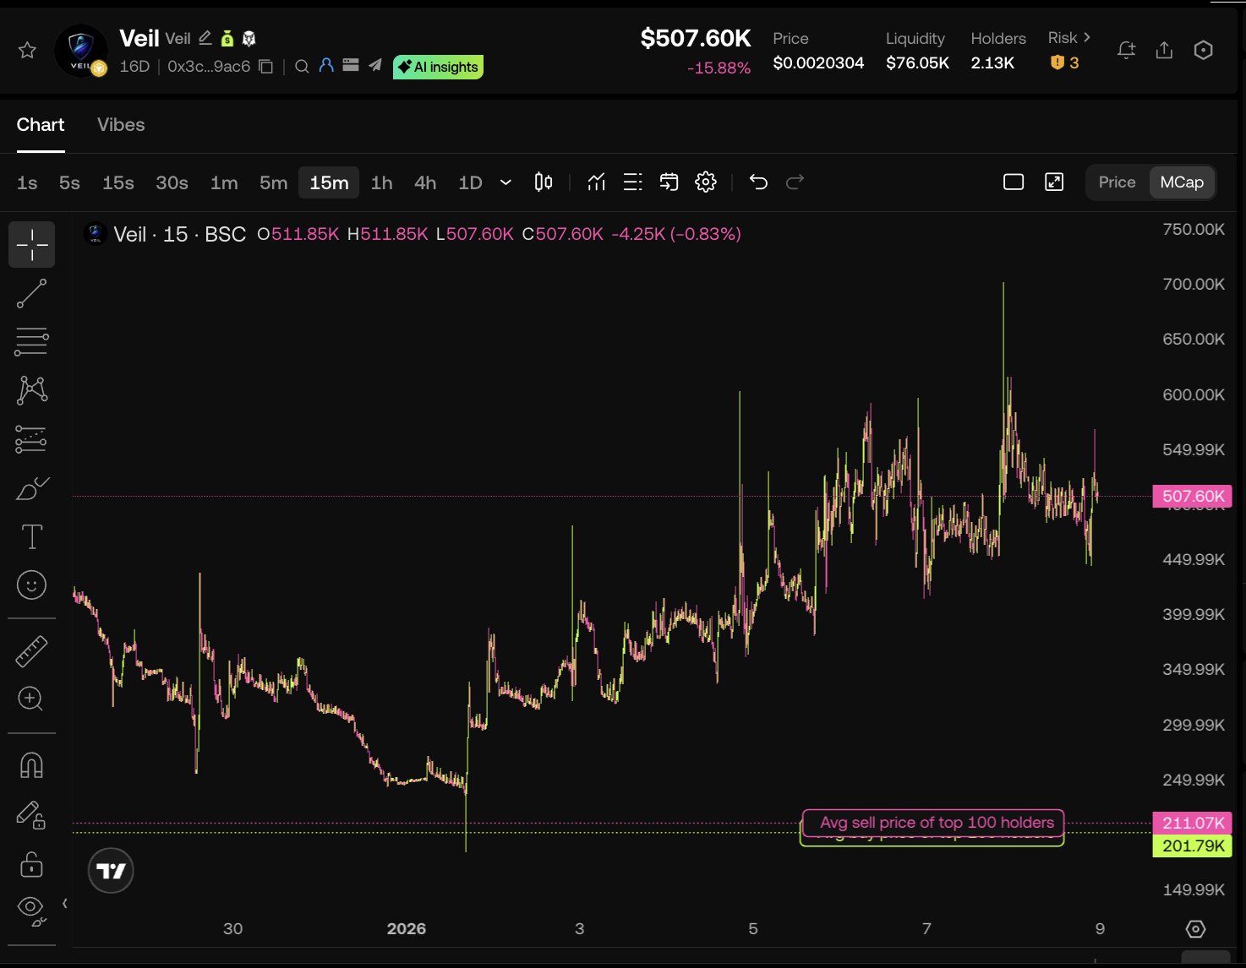1246x968 pixels.
Task: Click the Veil token logo avatar
Action: point(81,51)
